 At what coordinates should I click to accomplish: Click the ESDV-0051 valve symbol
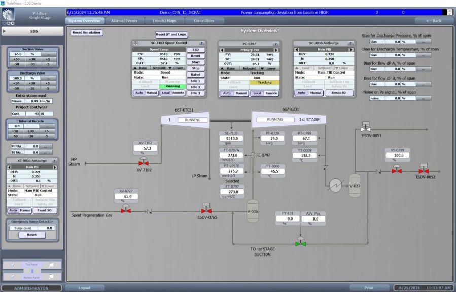click(366, 127)
